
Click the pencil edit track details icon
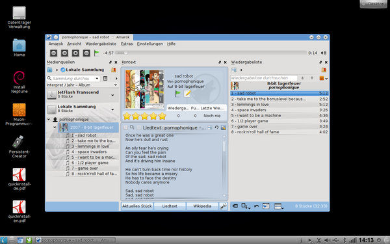[187, 94]
